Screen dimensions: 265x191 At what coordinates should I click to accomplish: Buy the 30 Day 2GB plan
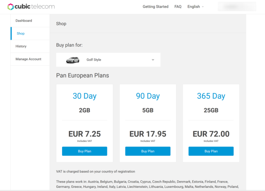[x=84, y=151]
